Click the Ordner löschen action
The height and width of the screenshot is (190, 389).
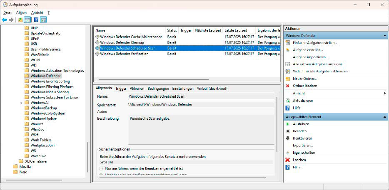pos(304,86)
